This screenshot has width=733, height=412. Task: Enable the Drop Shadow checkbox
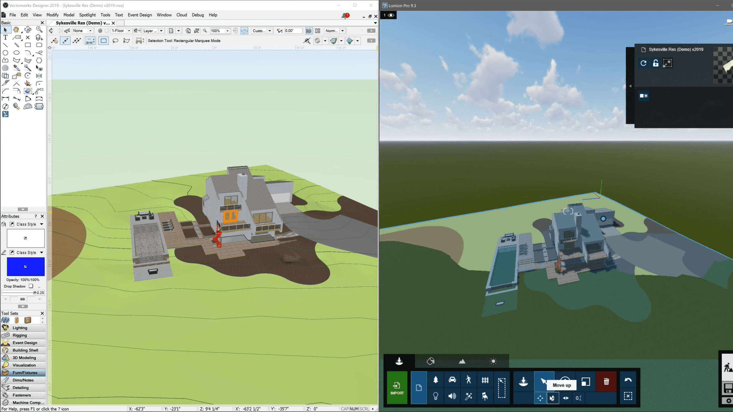31,286
